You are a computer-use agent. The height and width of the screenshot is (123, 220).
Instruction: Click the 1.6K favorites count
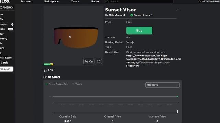pyautogui.click(x=51, y=70)
